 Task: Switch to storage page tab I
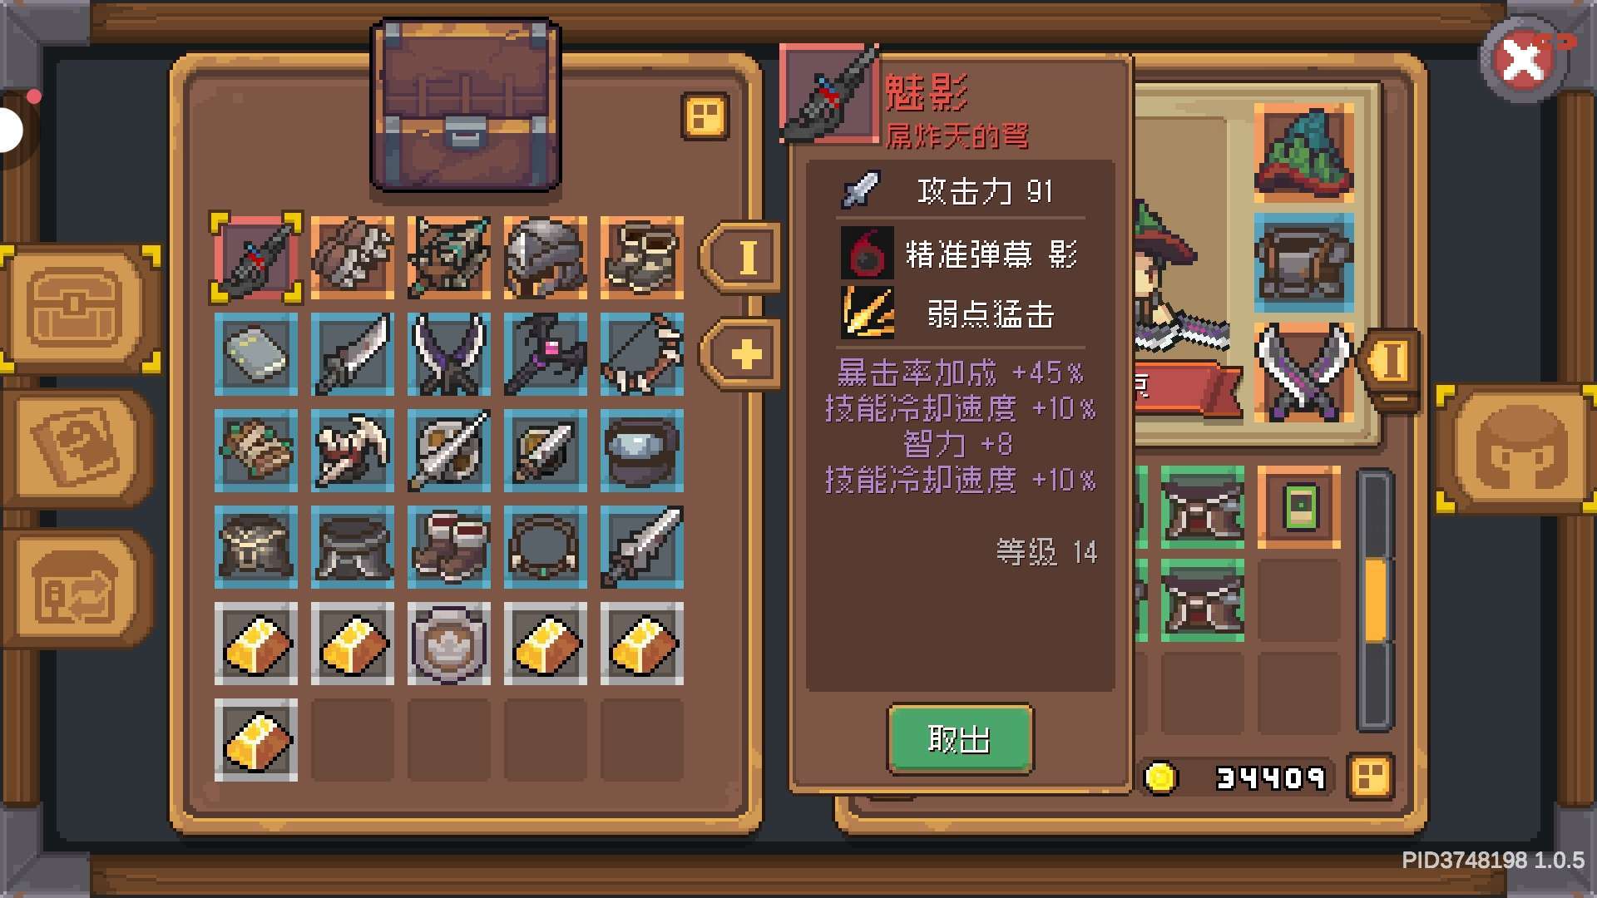click(744, 257)
